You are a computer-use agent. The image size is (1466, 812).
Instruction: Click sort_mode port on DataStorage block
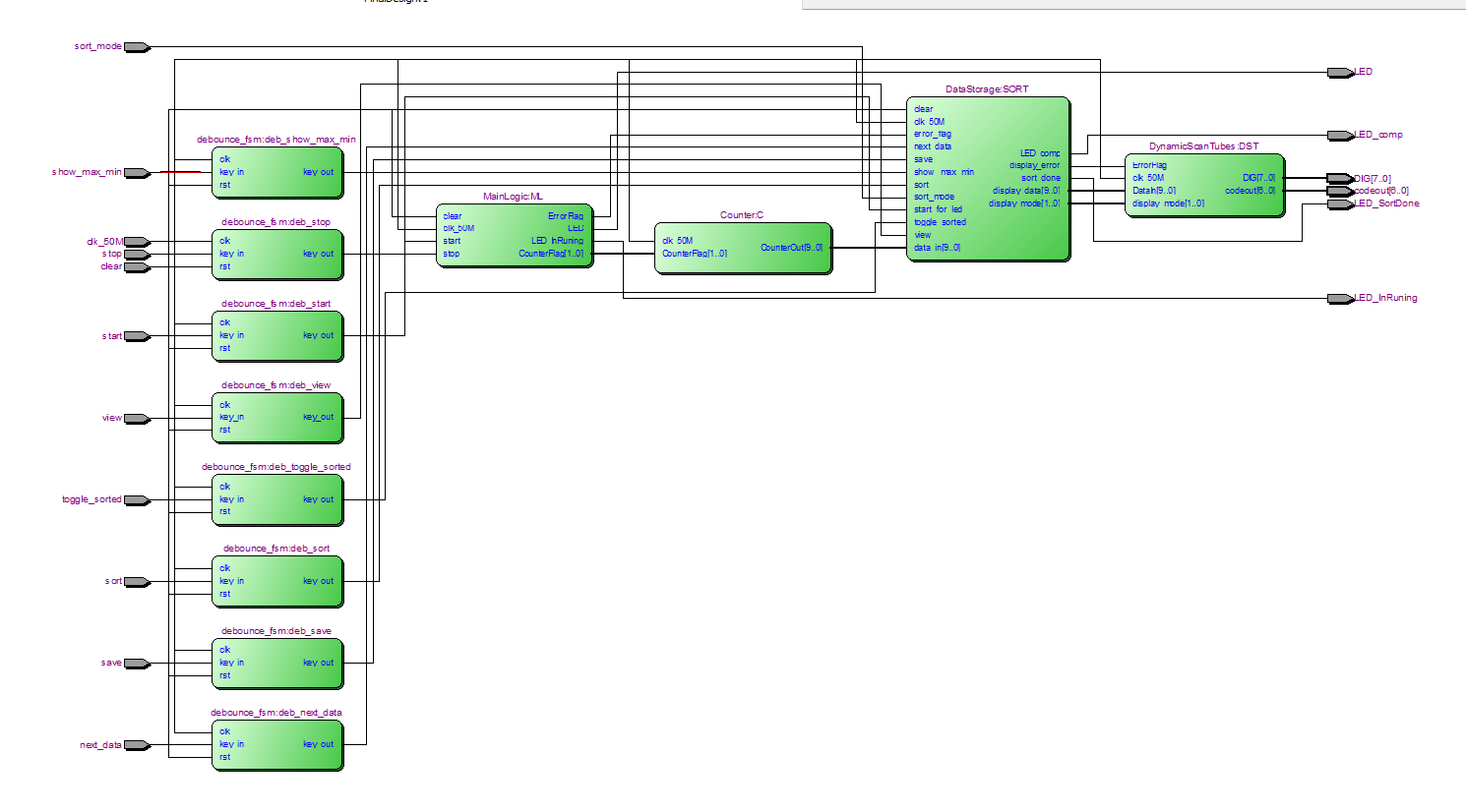934,197
